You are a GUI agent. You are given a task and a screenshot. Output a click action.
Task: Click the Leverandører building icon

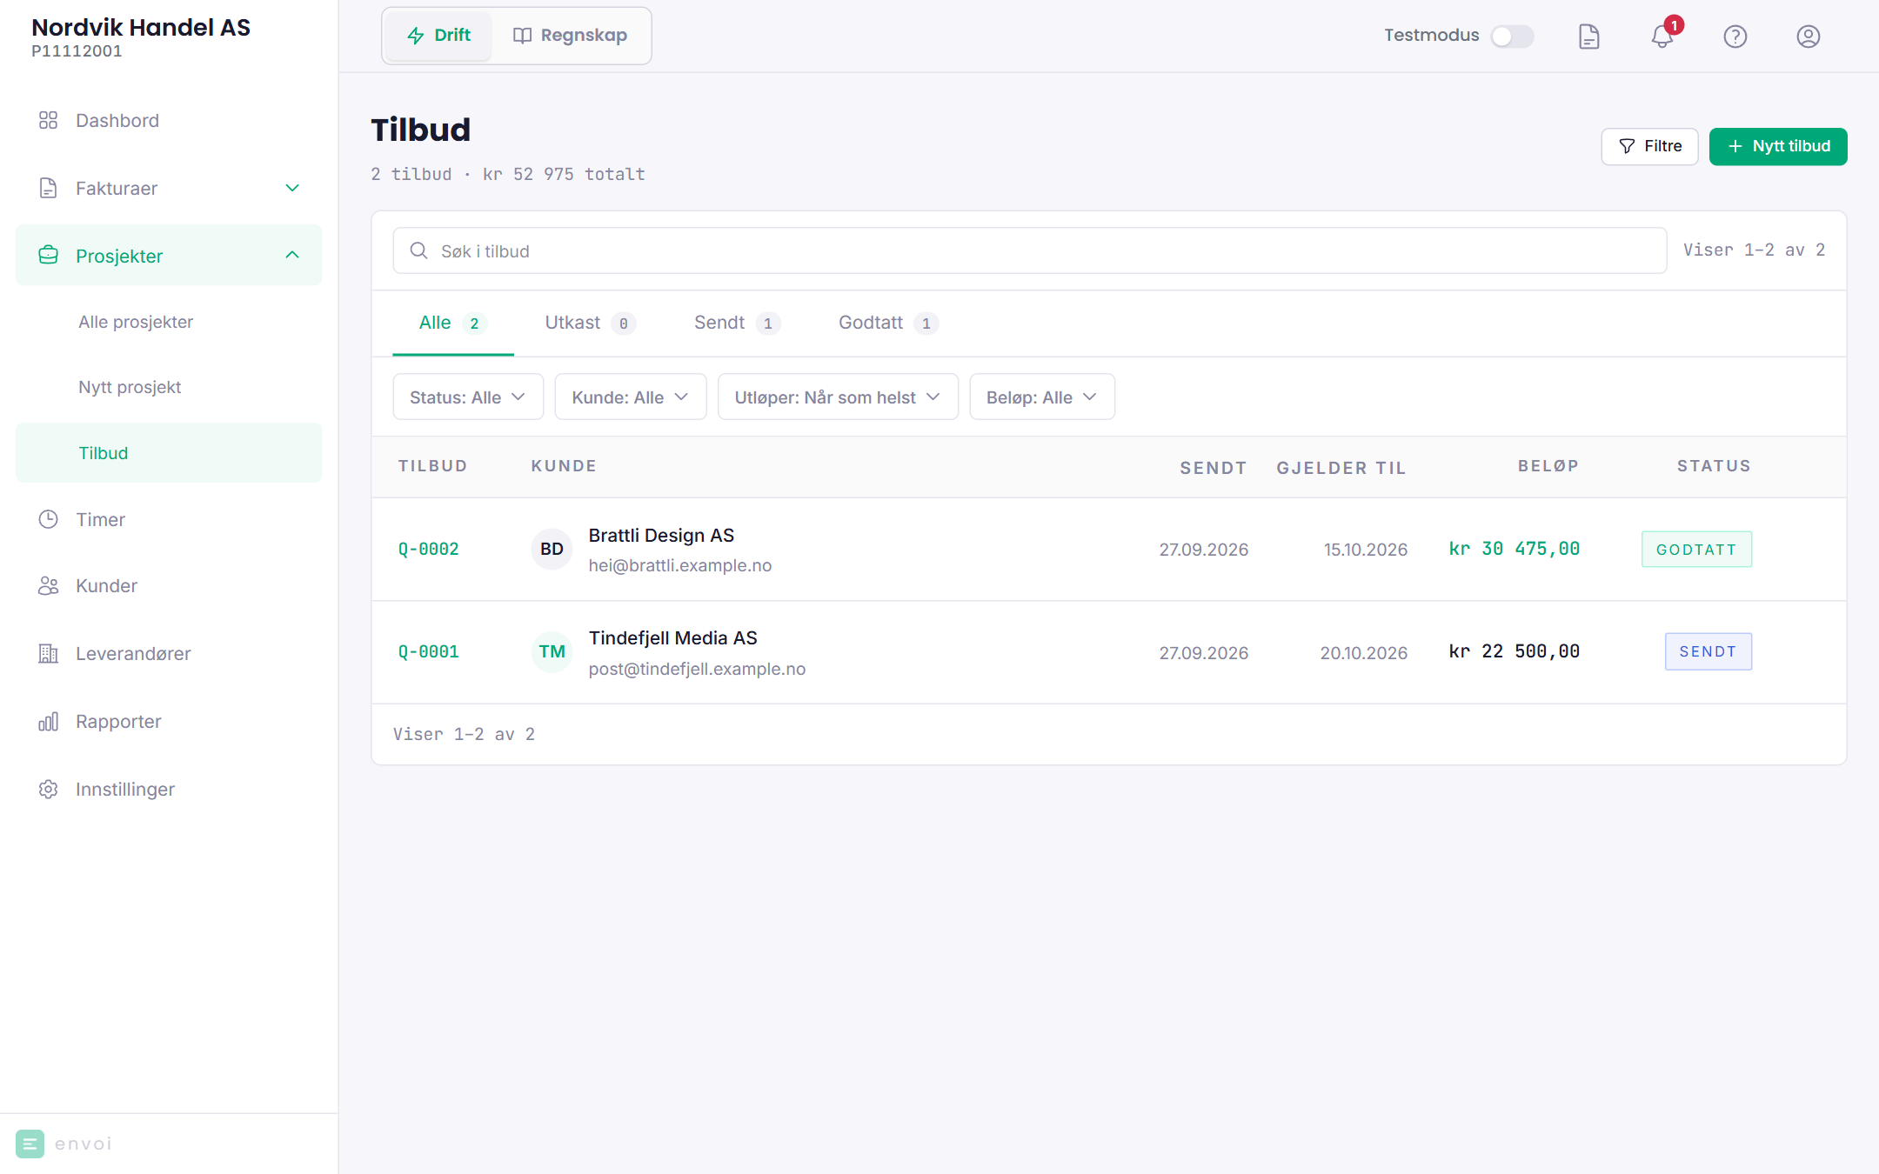pos(48,653)
